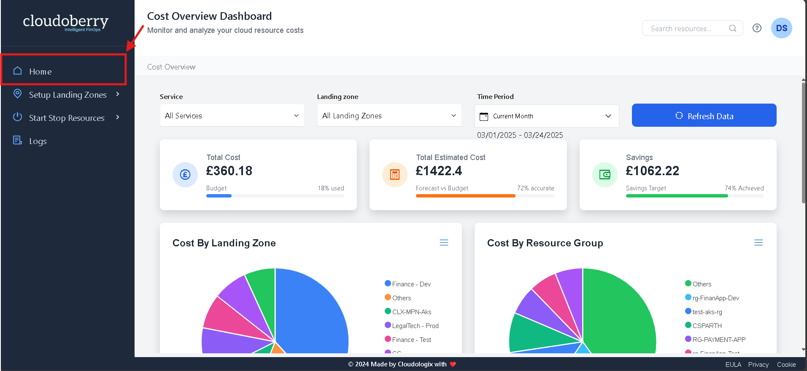
Task: Click the Cost Overview Dashboard heading
Action: click(209, 16)
